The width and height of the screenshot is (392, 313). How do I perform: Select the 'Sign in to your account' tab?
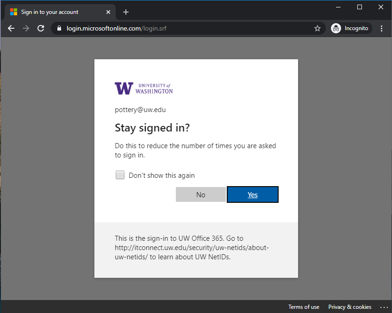point(60,12)
